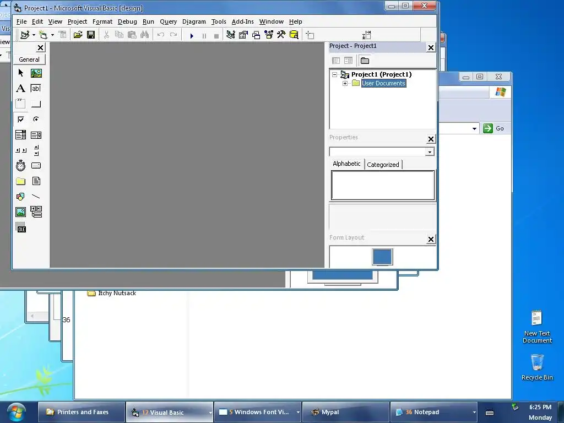564x423 pixels.
Task: Select the Line control in toolbox
Action: (x=36, y=197)
